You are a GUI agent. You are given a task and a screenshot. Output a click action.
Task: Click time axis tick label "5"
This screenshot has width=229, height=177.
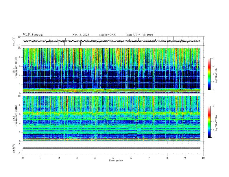(x=113, y=158)
